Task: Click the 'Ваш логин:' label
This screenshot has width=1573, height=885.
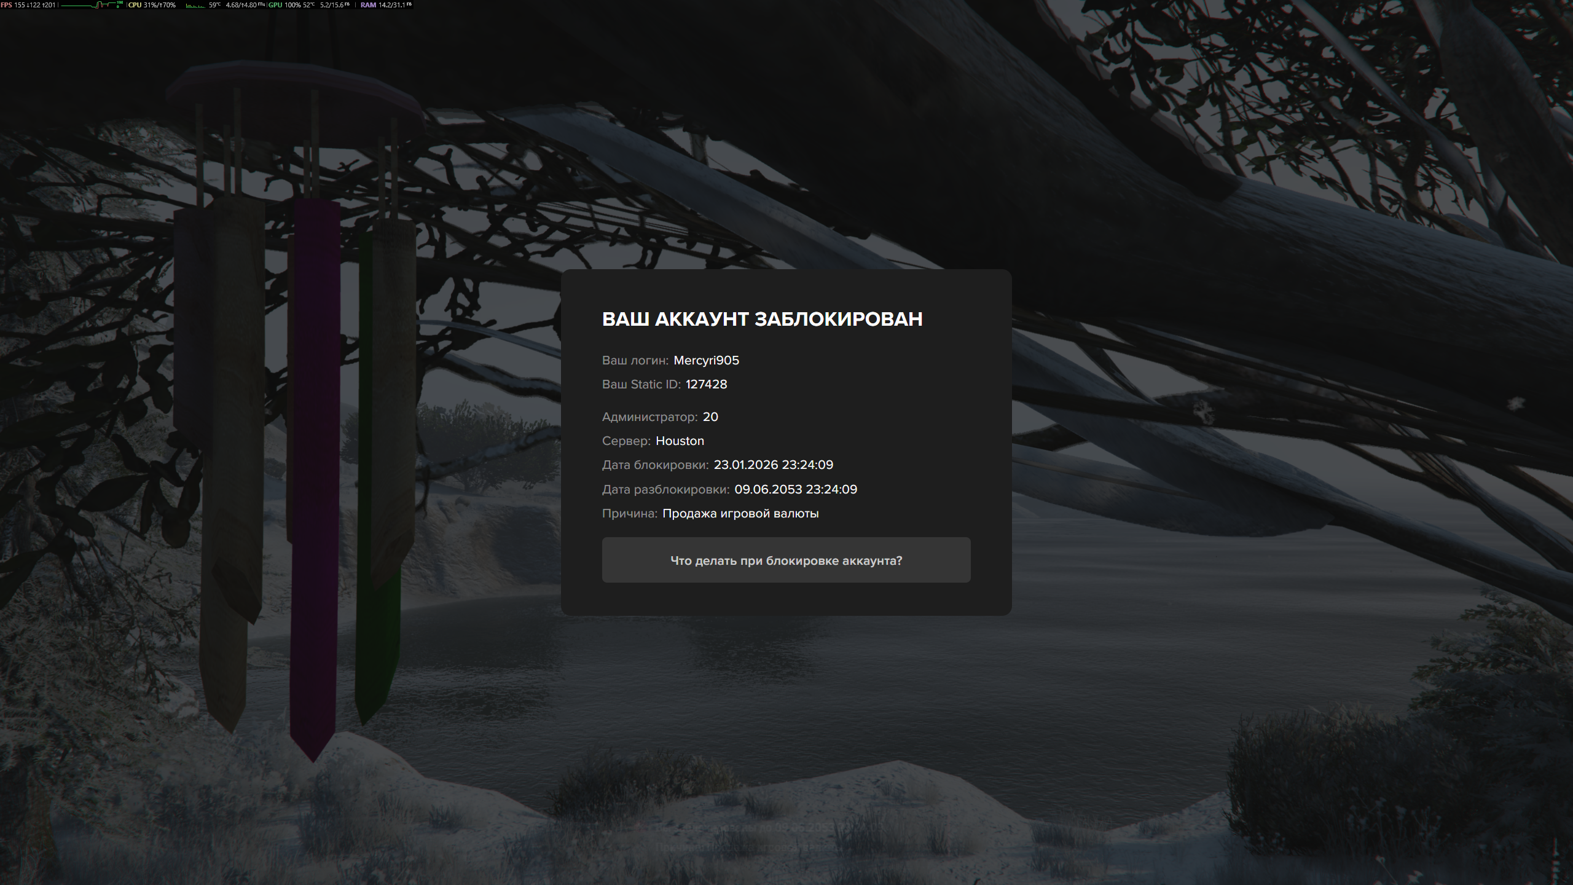Action: (x=635, y=361)
